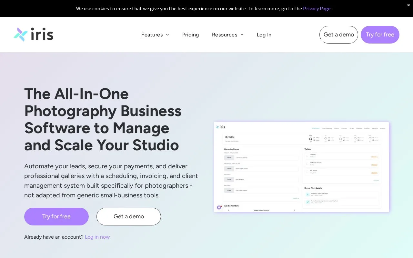Viewport: 413px width, 258px height.
Task: Click the purple Try for free button below the description
Action: pos(56,216)
